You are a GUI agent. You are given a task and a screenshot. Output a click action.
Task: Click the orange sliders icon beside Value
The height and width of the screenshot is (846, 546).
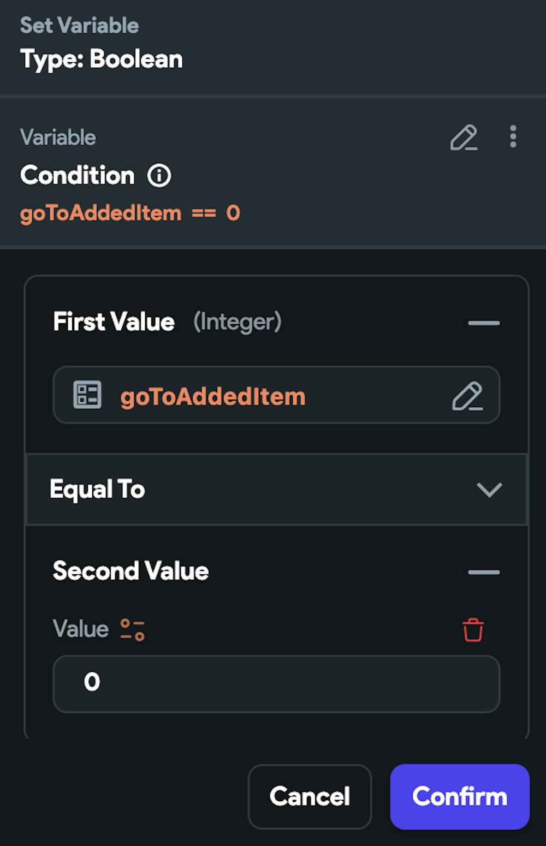click(x=133, y=629)
